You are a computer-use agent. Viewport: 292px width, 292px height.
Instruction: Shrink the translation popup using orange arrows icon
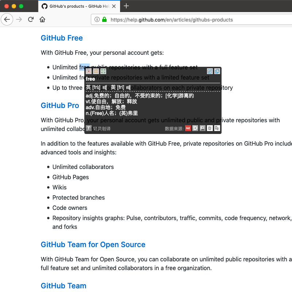point(96,71)
